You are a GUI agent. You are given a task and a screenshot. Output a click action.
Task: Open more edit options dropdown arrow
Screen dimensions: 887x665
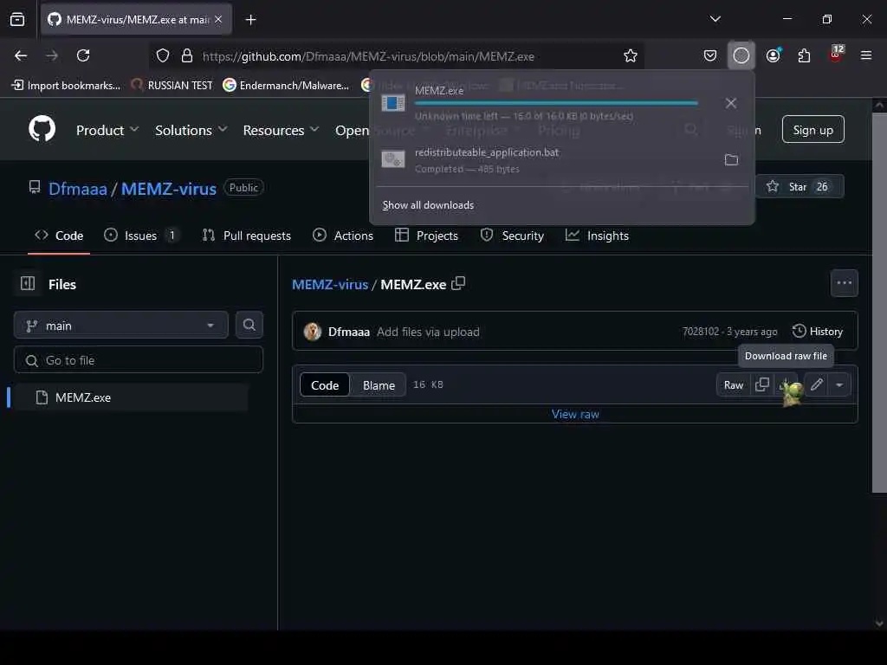(839, 384)
